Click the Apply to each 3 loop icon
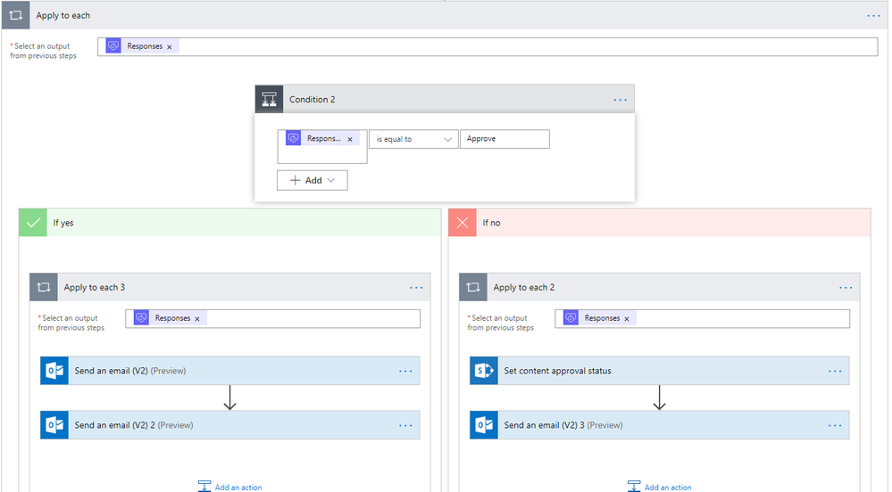This screenshot has width=892, height=492. 44,288
